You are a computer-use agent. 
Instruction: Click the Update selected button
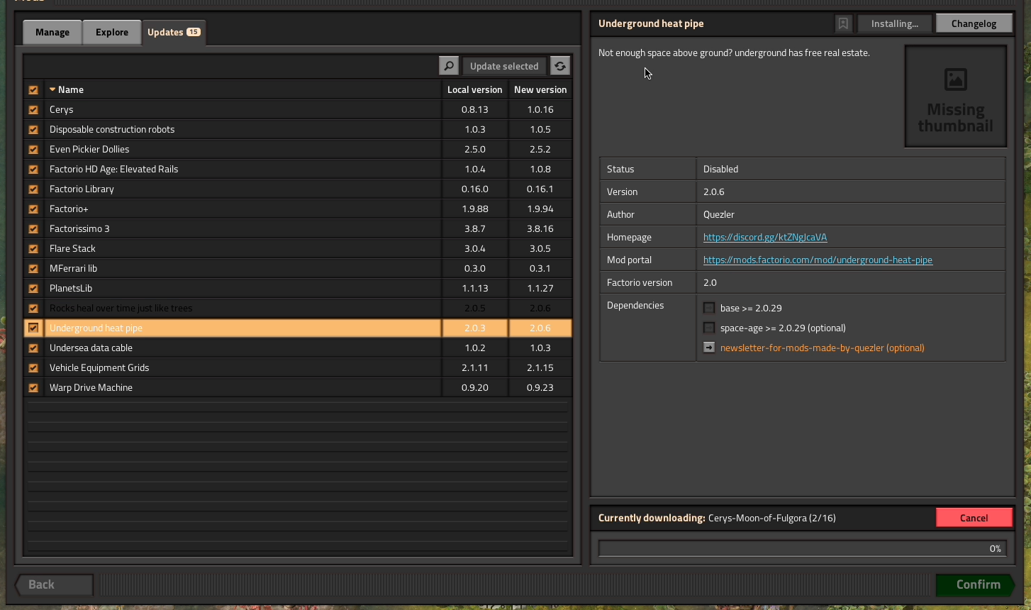pyautogui.click(x=504, y=66)
